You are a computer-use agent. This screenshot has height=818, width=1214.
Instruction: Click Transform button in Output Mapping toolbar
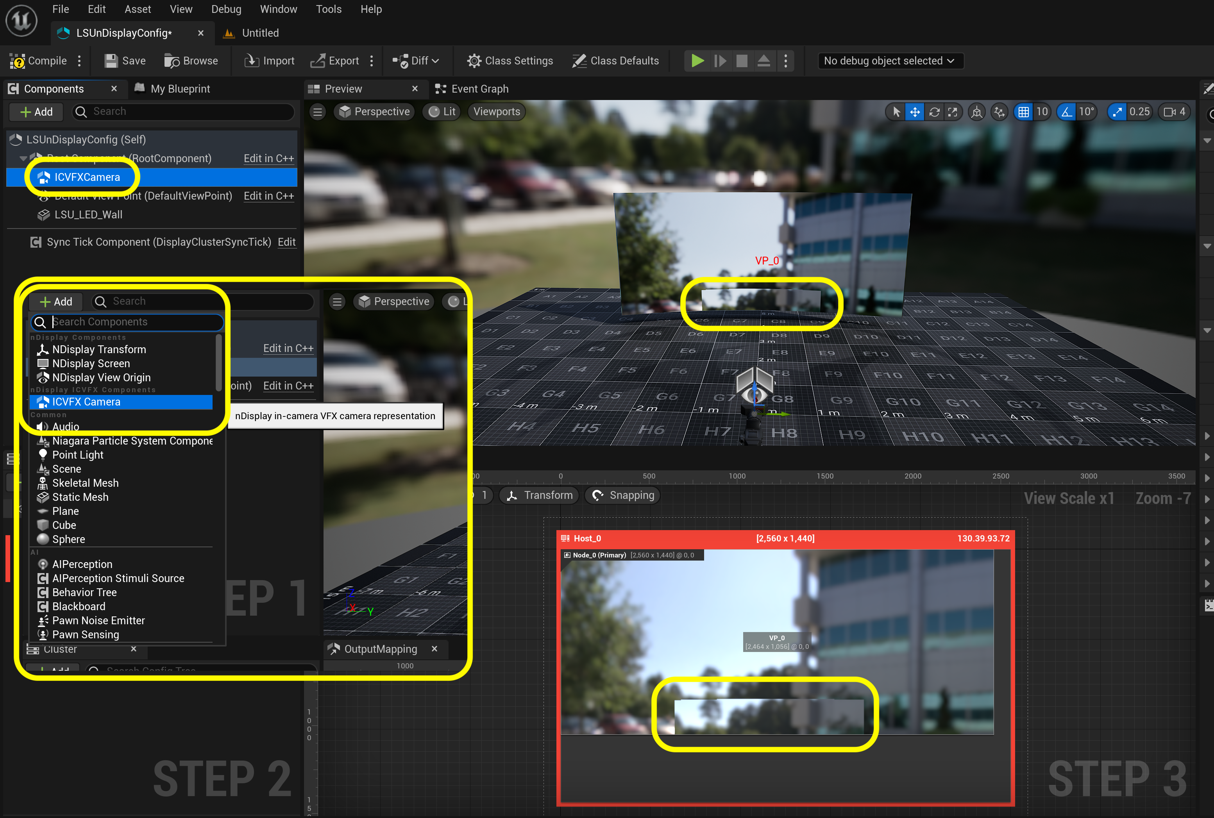pyautogui.click(x=540, y=495)
